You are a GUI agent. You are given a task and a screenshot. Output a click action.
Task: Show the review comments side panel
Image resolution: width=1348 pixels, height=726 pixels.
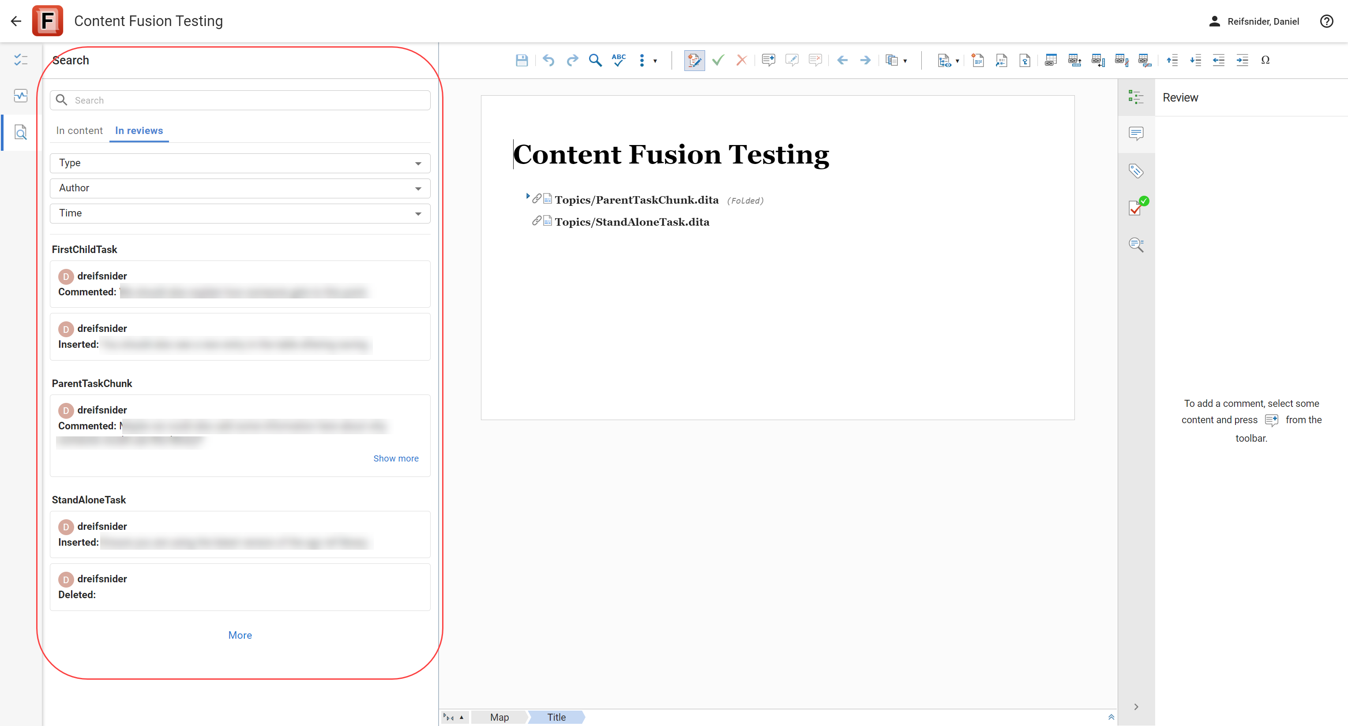pos(1136,134)
